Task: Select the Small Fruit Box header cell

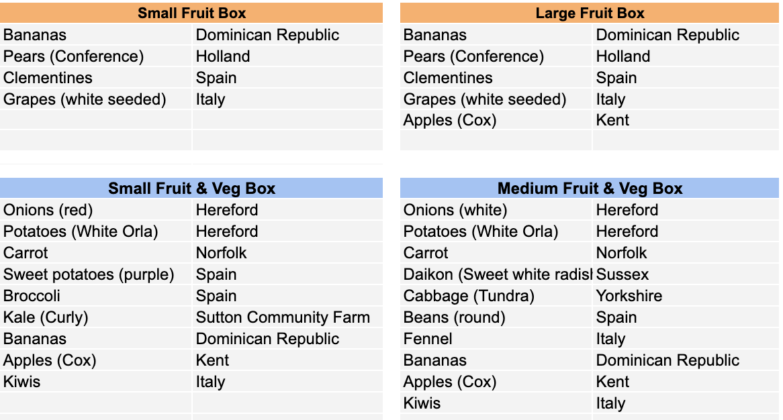Action: point(191,13)
